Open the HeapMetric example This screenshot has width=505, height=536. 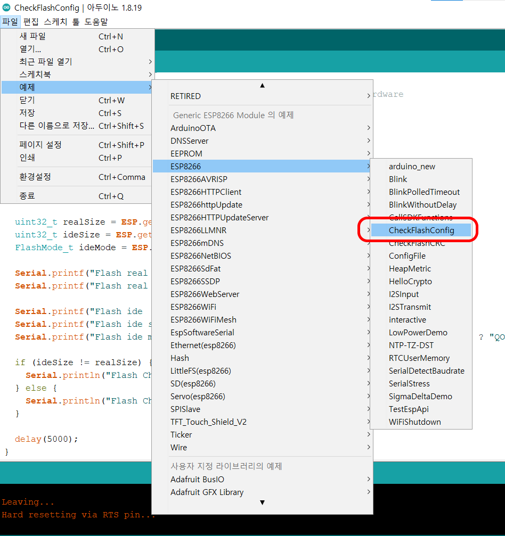pos(421,268)
